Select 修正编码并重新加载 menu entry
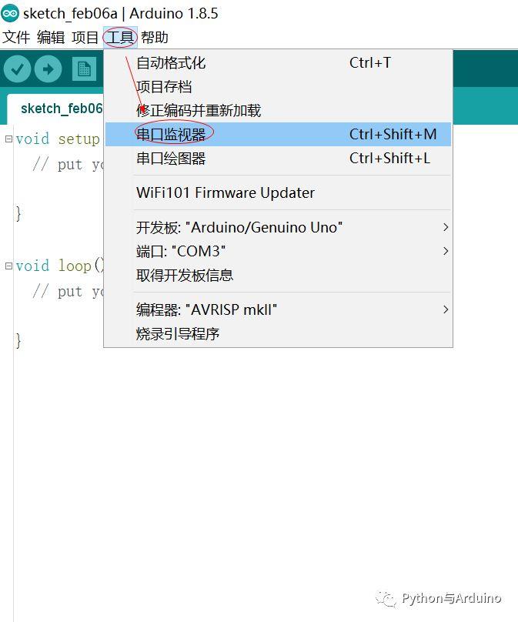Screen dimensions: 518x622 tap(278, 110)
